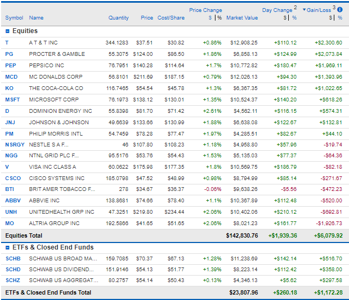
Task: Click Altria's gain/loss -$1,926.73
Action: click(329, 223)
